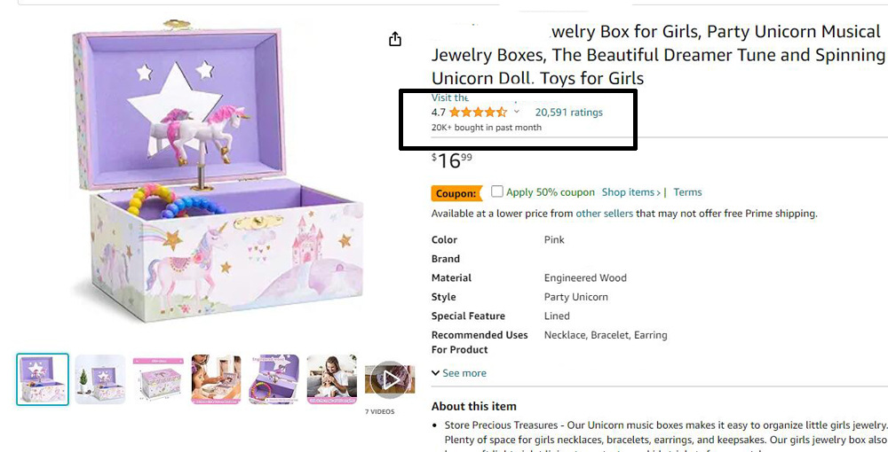This screenshot has height=452, width=888.
Task: Select the box dimensions thumbnail
Action: [x=158, y=379]
